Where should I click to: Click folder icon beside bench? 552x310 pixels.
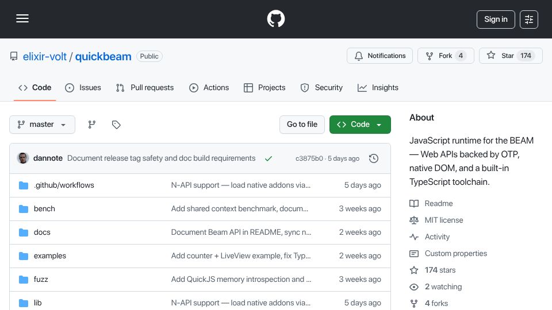[x=24, y=209]
